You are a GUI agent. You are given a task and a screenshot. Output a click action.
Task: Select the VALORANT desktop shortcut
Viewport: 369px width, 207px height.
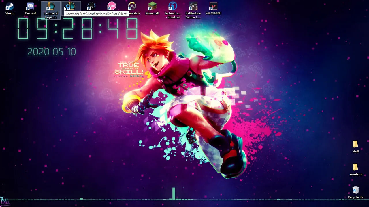(x=213, y=9)
